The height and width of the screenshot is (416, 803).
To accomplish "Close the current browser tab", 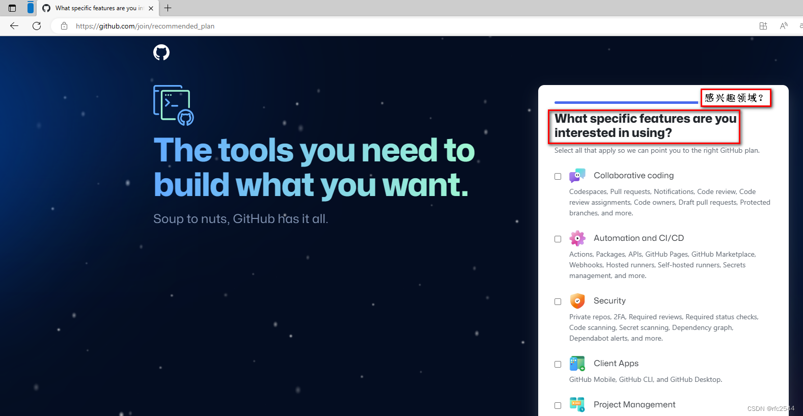I will [151, 8].
